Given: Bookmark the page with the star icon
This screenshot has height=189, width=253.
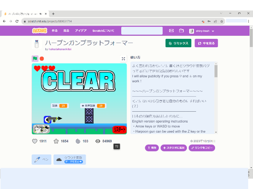Looking at the screenshot, I should coord(221,22).
